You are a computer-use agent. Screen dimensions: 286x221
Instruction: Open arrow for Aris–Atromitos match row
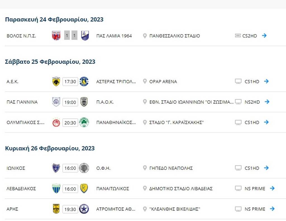(x=272, y=209)
